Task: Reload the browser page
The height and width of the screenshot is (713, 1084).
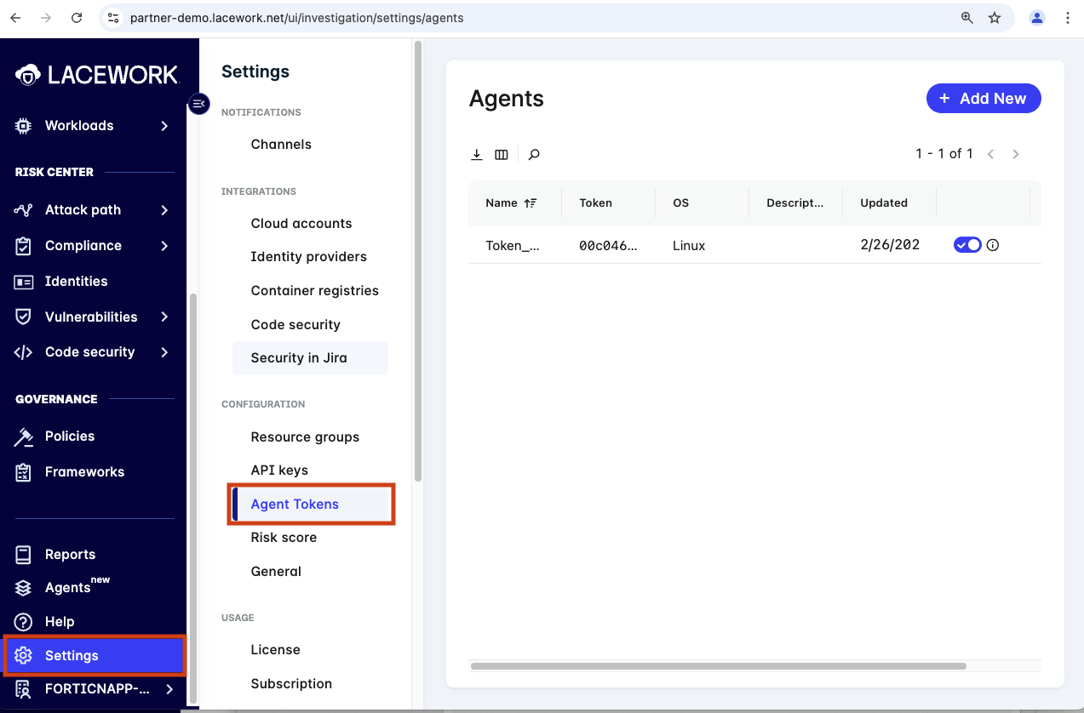Action: point(77,18)
